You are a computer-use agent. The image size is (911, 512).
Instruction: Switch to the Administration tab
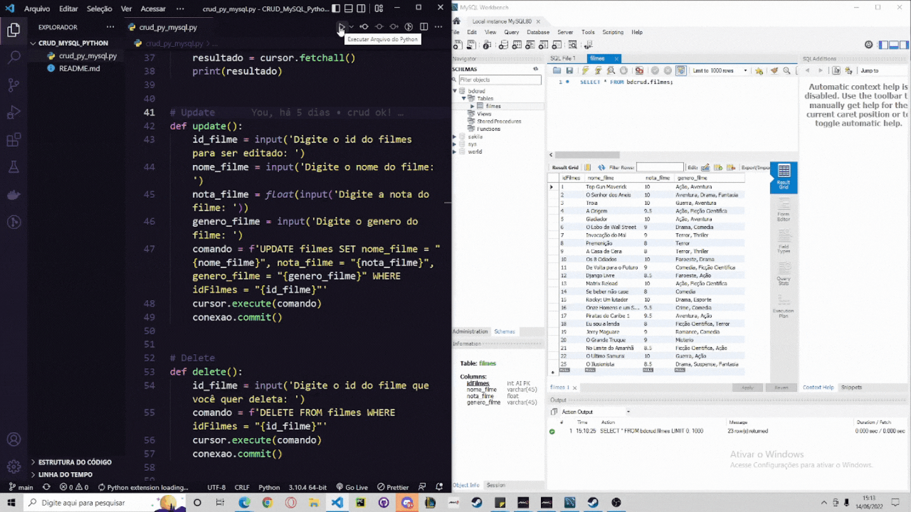tap(470, 331)
